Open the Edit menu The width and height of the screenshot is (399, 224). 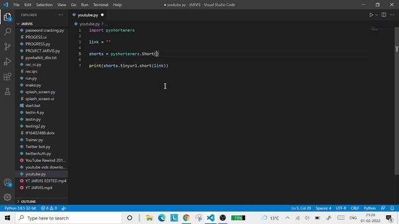[x=27, y=5]
